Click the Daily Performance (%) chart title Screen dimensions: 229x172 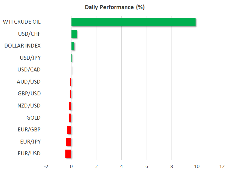114,7
